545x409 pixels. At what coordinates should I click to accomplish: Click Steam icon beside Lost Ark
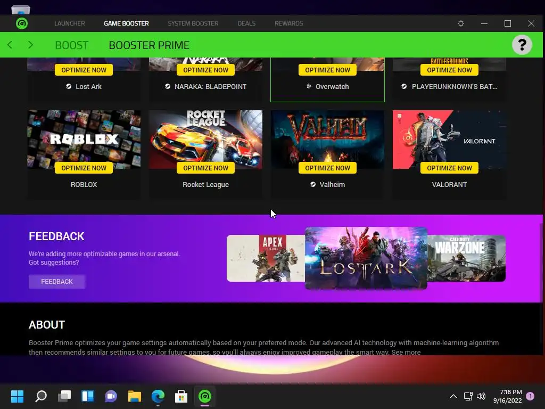(69, 86)
